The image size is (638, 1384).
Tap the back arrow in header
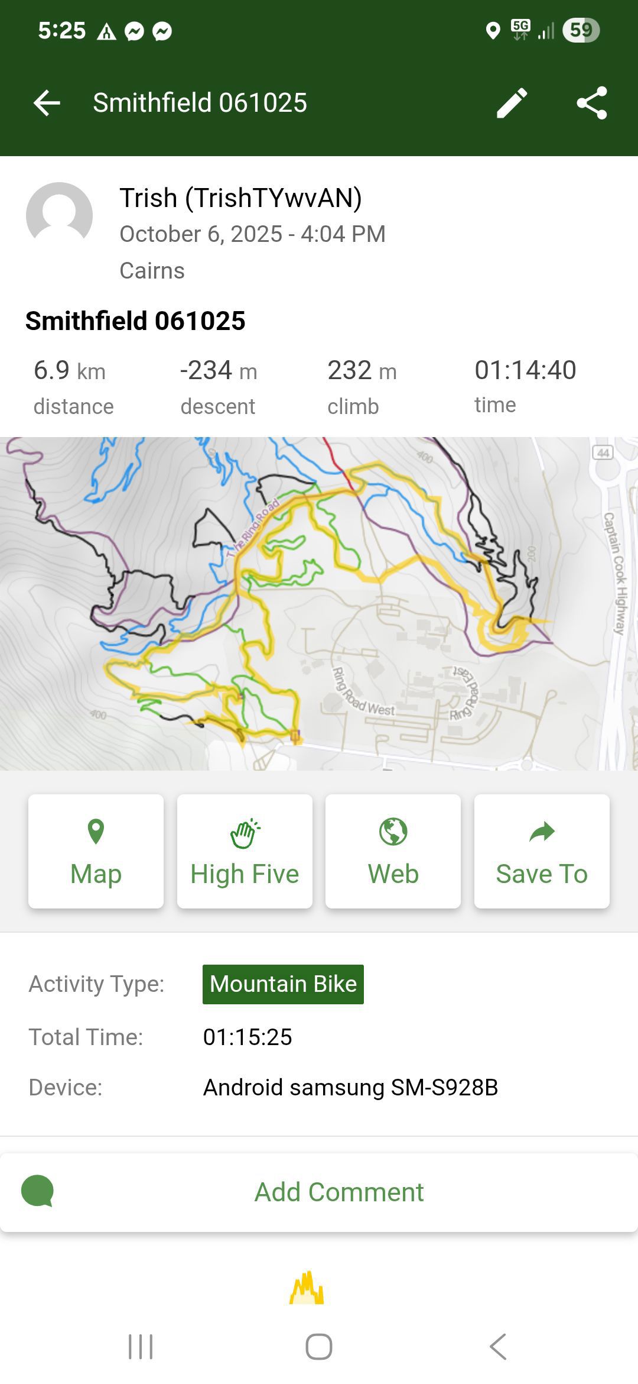[x=47, y=103]
